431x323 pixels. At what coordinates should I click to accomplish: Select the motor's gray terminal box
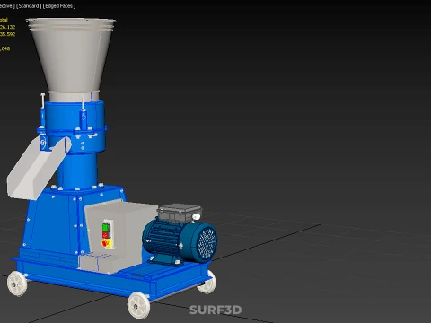(x=180, y=213)
